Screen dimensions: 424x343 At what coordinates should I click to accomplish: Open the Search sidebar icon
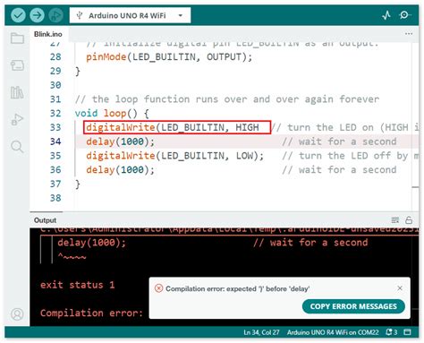pyautogui.click(x=17, y=147)
